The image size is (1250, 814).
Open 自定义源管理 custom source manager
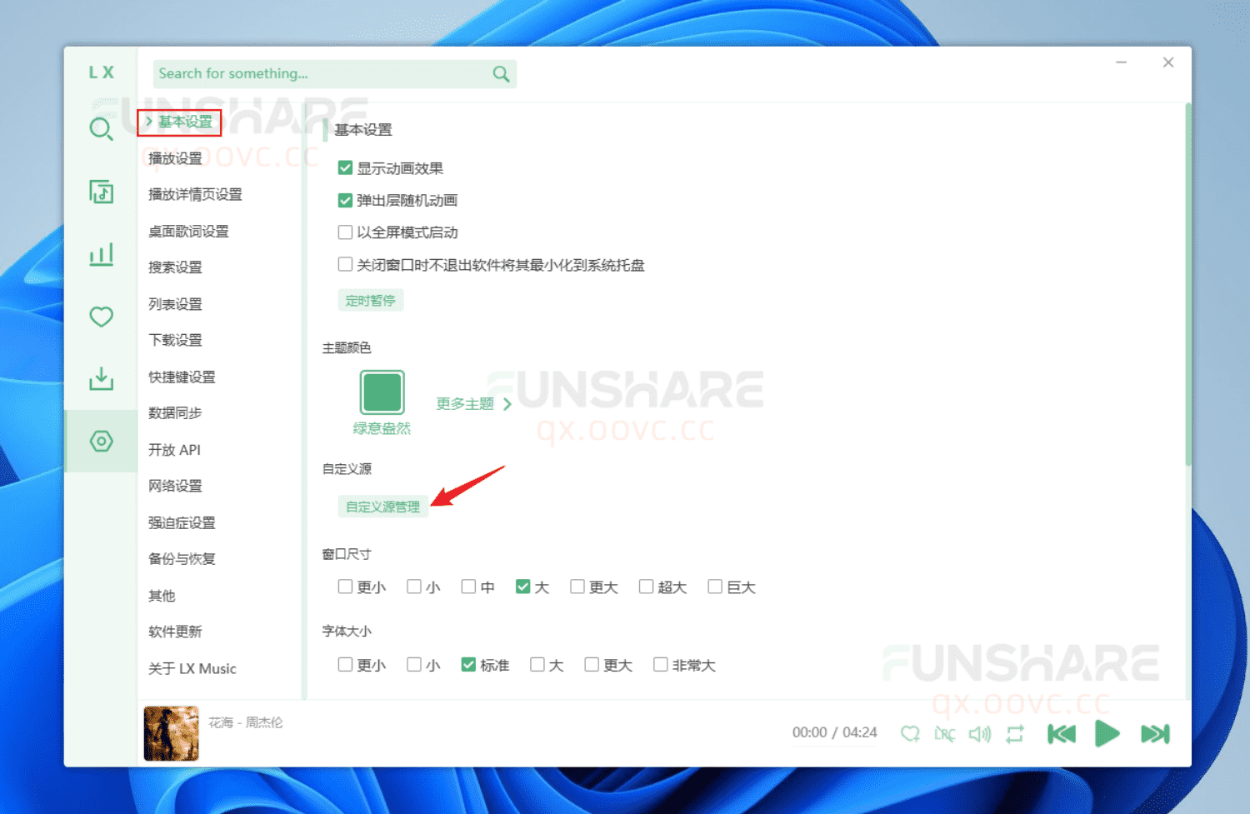pyautogui.click(x=382, y=506)
